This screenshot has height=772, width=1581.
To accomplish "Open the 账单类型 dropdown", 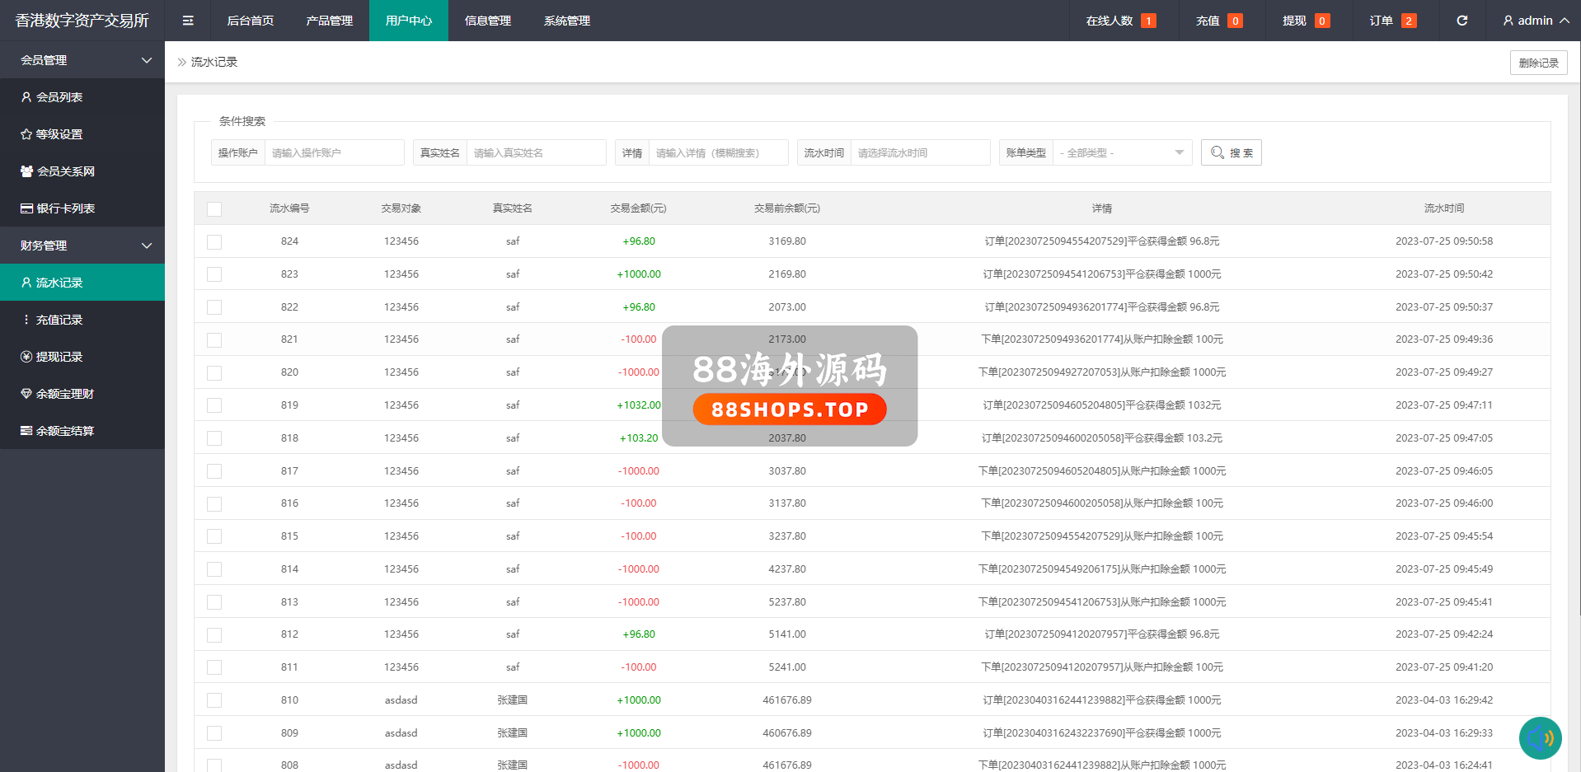I will coord(1122,152).
